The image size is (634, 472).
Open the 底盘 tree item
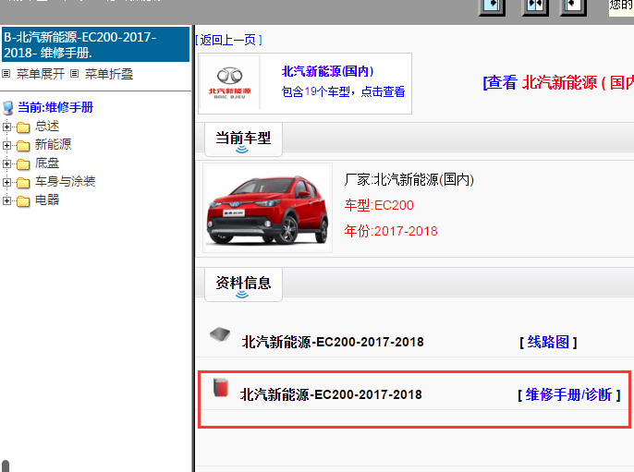click(47, 163)
